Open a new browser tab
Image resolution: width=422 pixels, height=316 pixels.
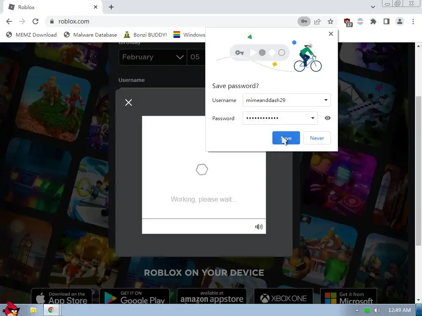111,7
